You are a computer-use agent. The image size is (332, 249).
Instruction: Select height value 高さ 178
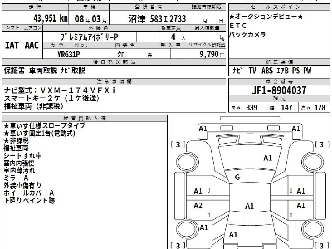point(313,108)
